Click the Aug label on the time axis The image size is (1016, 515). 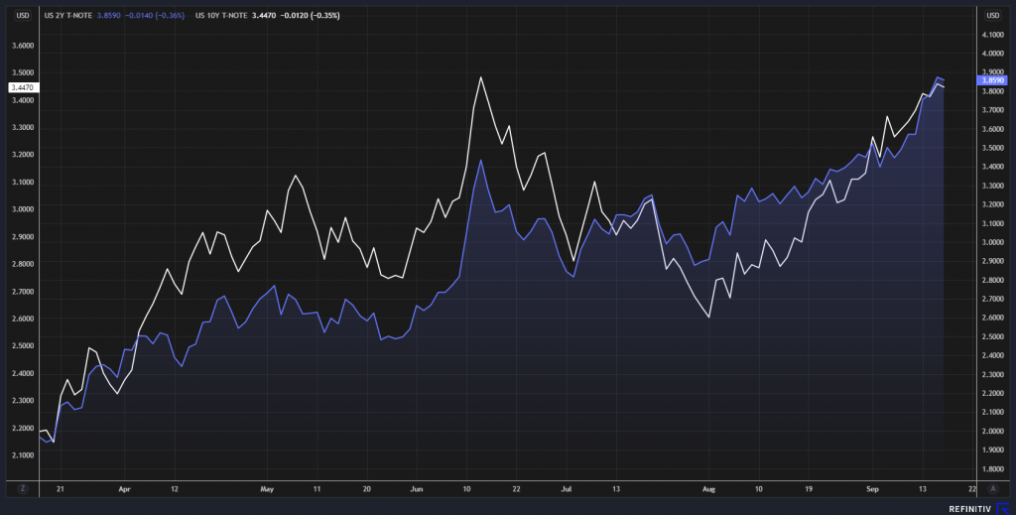pos(708,489)
